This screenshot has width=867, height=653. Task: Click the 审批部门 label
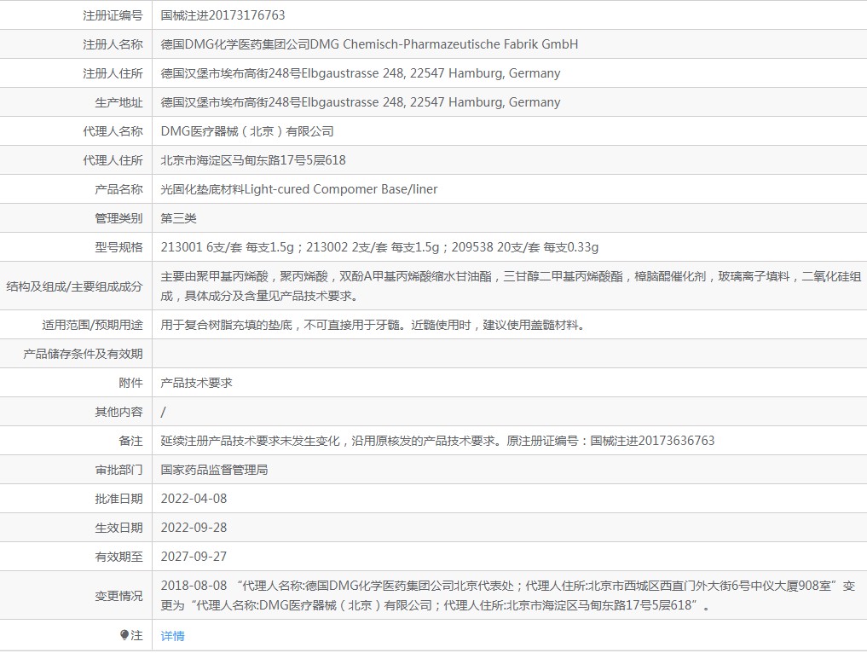[118, 470]
